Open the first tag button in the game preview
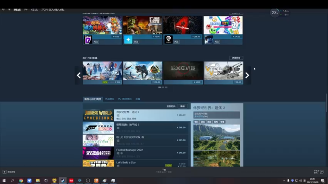Viewport: 328px width, 184px height. 196,122
